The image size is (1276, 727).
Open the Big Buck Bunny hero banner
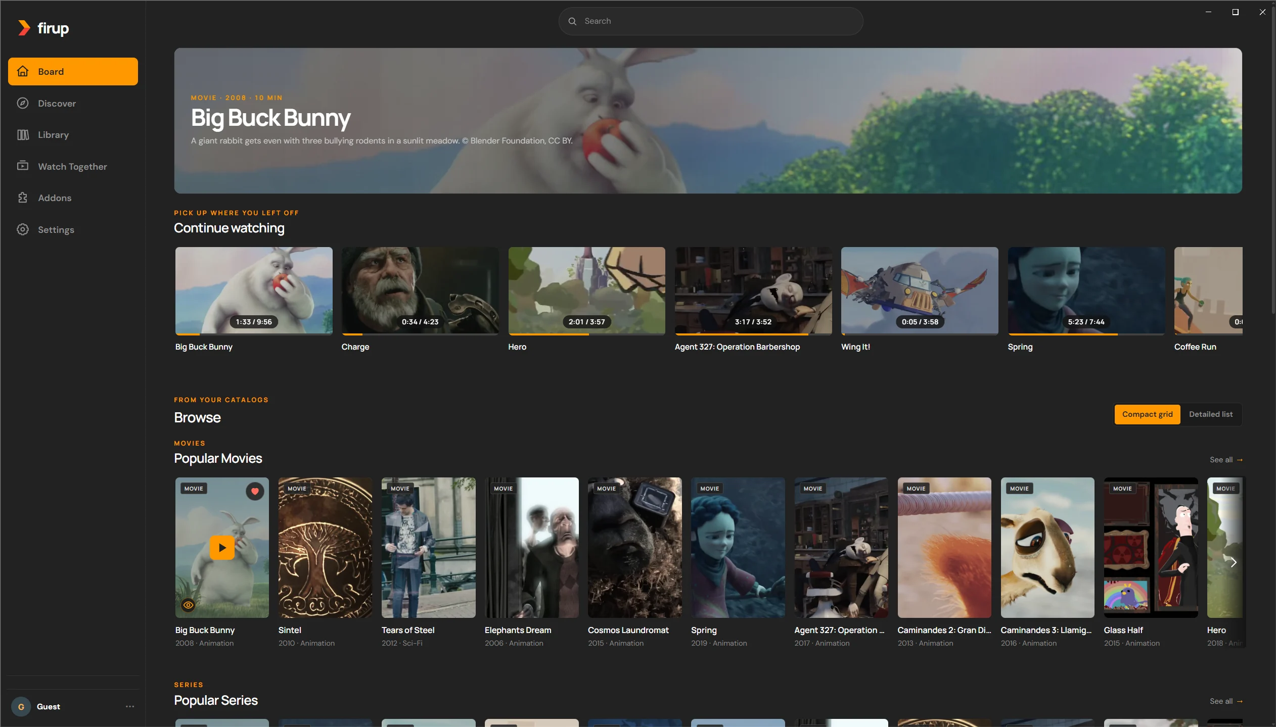[708, 121]
